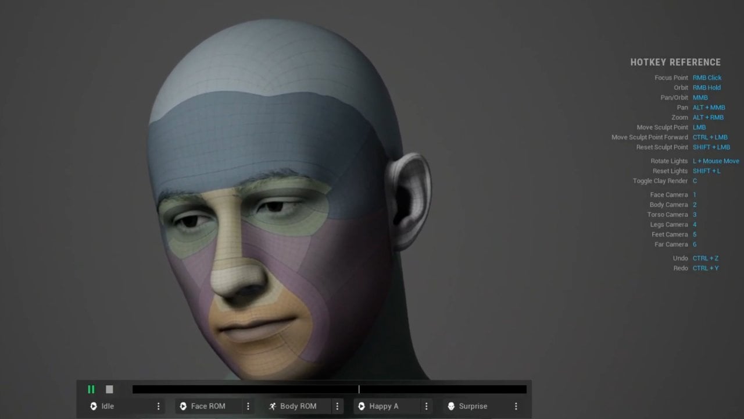Pause the animation playback

click(x=91, y=389)
